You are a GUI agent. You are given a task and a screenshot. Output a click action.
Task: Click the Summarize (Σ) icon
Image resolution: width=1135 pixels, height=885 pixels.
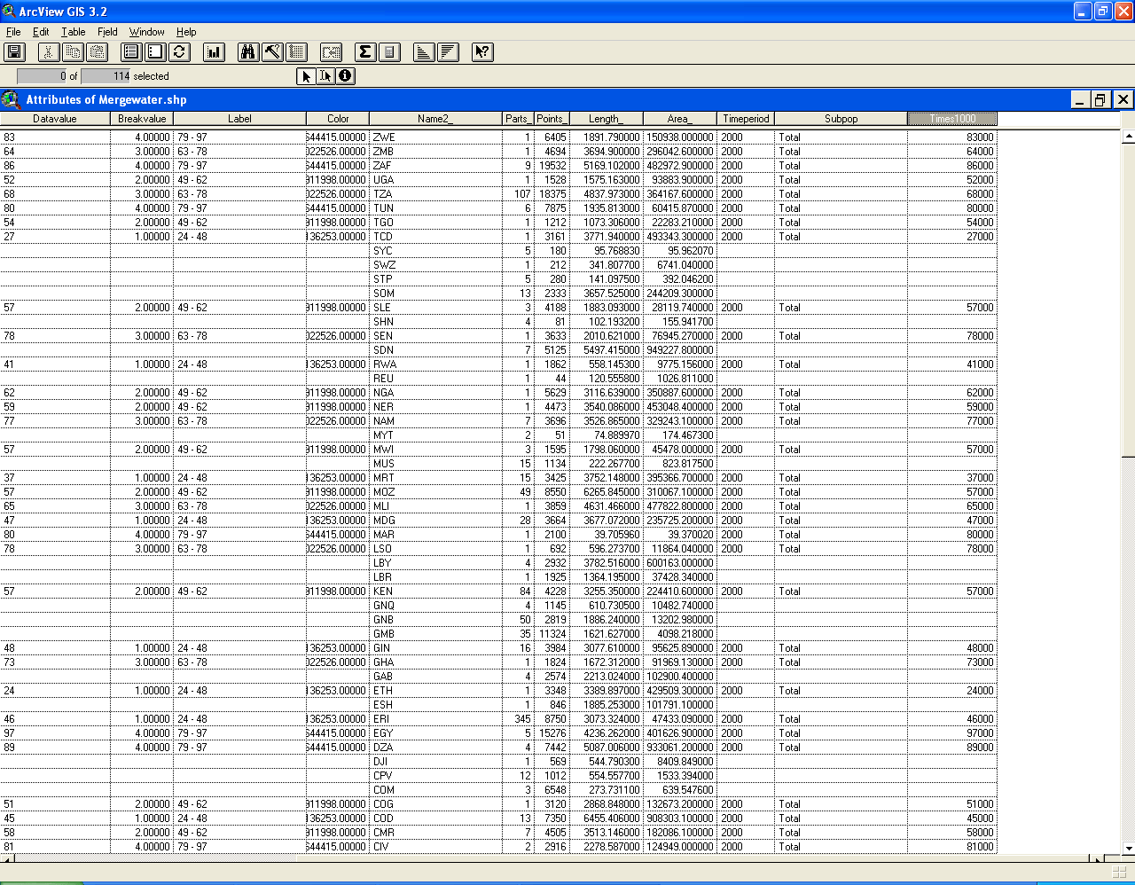(x=364, y=52)
